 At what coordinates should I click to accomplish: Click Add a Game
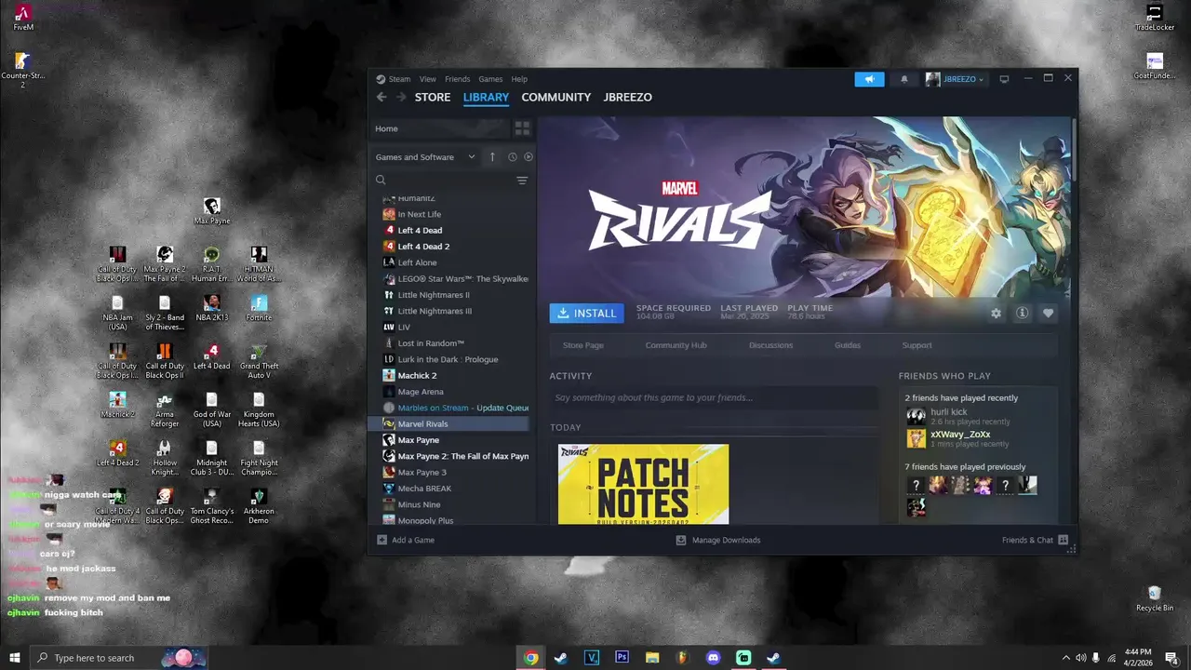coord(406,540)
